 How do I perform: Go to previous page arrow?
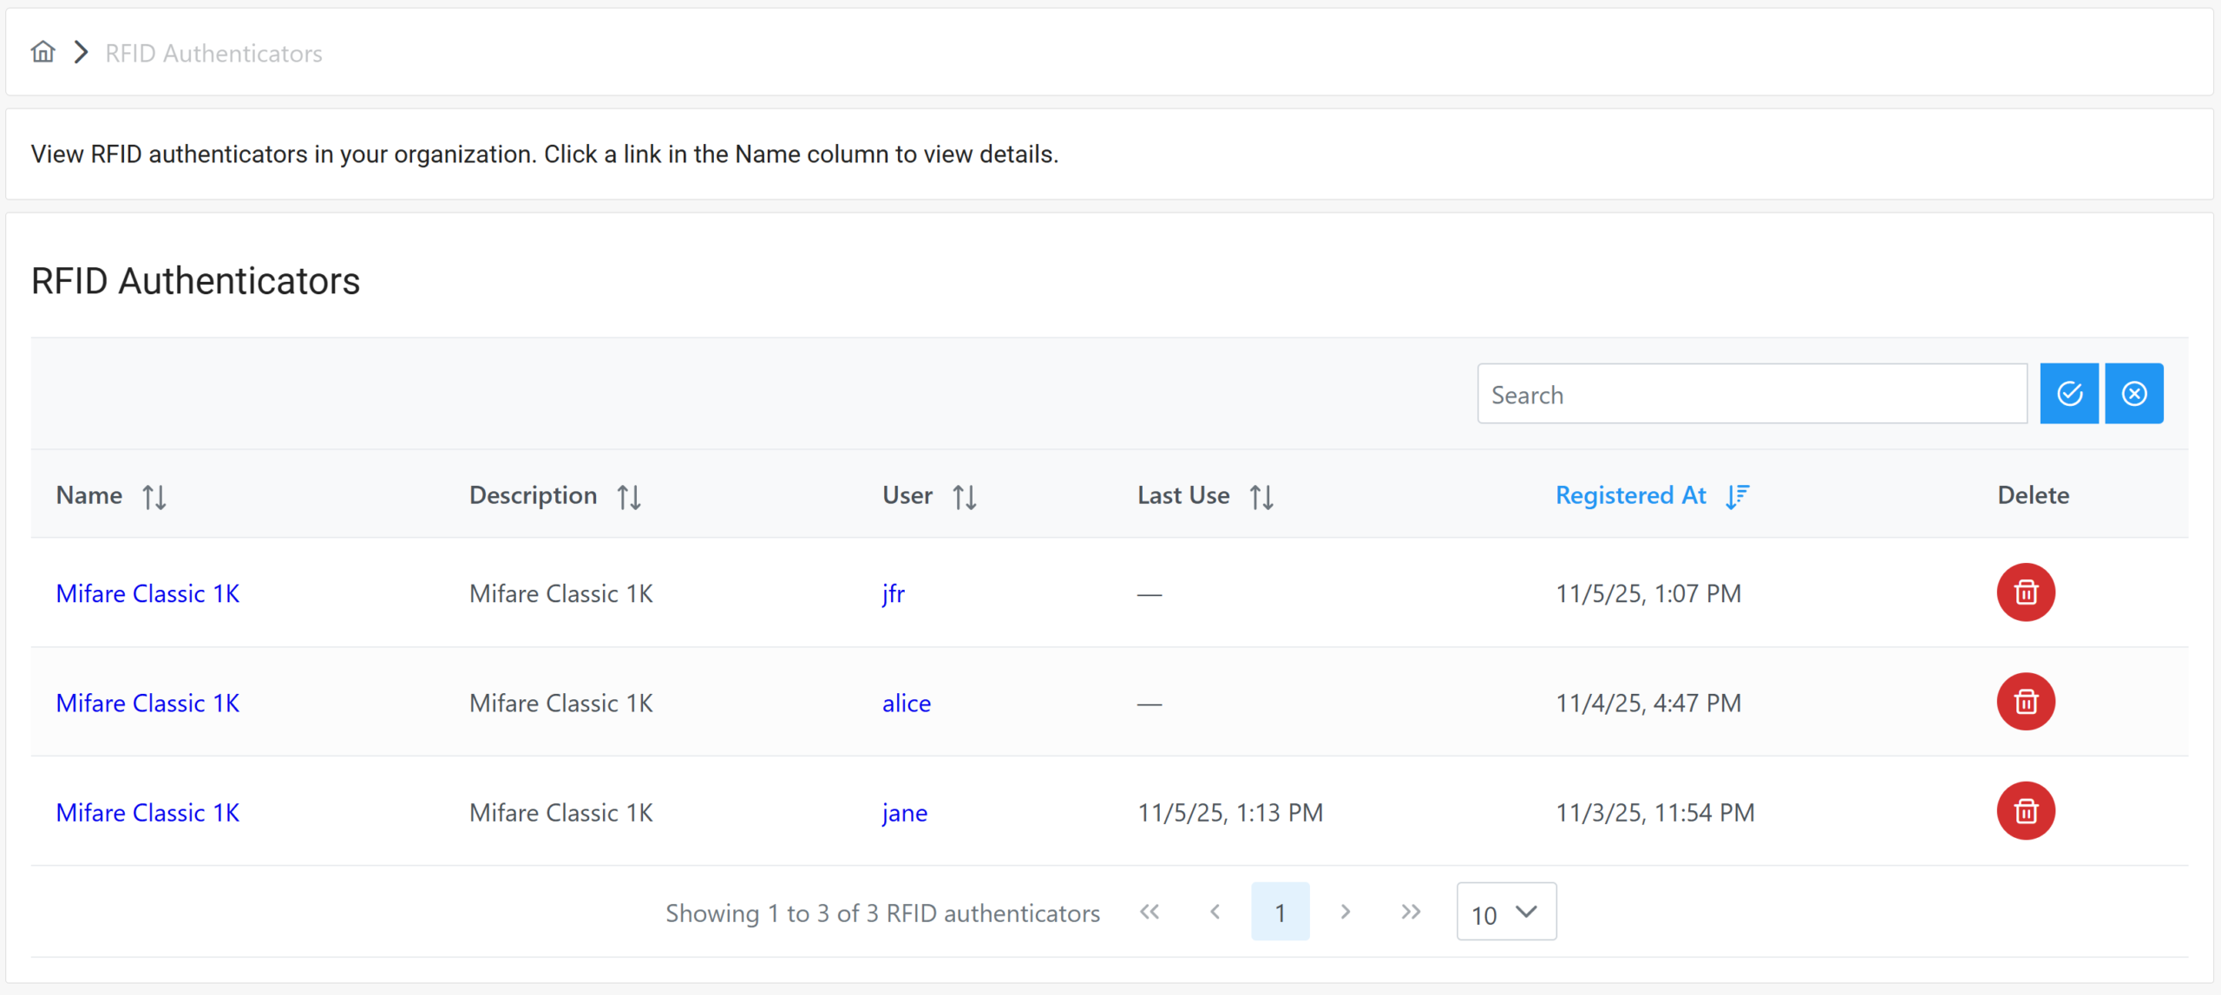tap(1215, 912)
